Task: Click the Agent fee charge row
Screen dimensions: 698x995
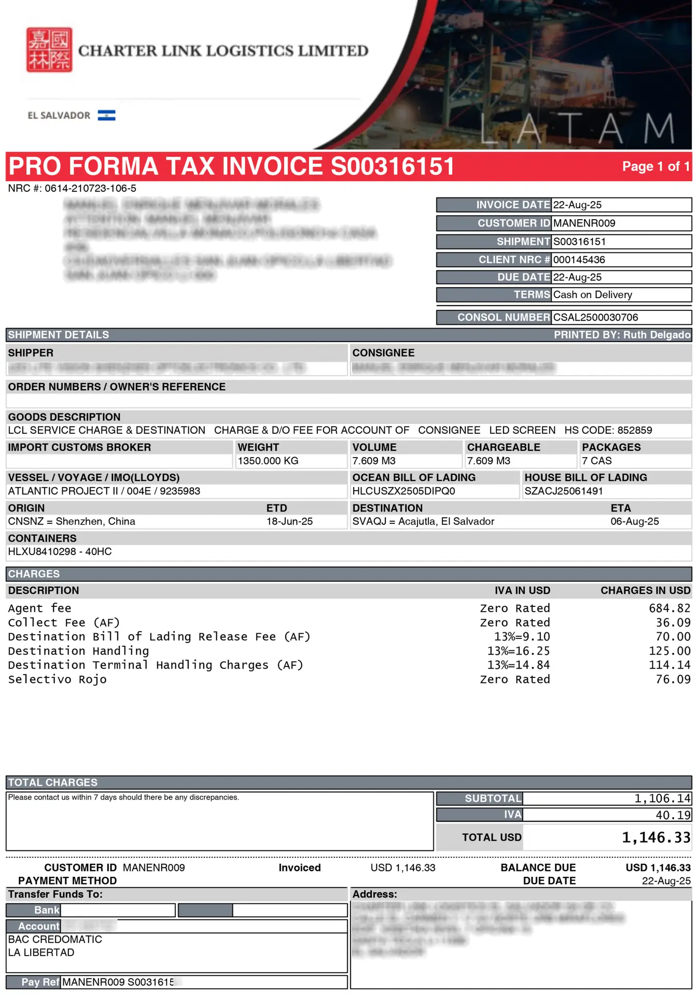Action: coord(40,608)
